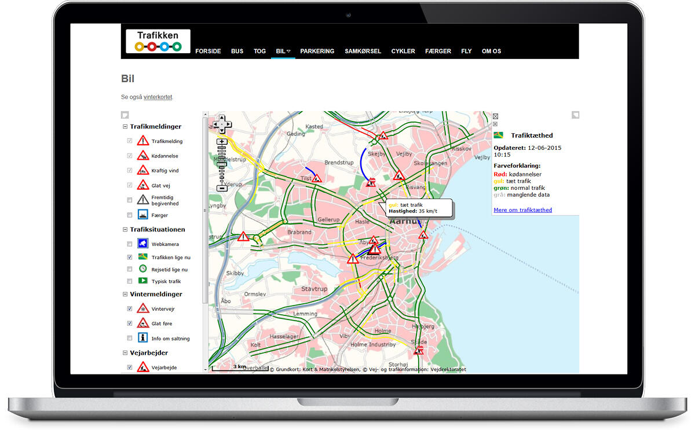The width and height of the screenshot is (695, 430).
Task: Click the Info om saltning icon
Action: pos(143,338)
